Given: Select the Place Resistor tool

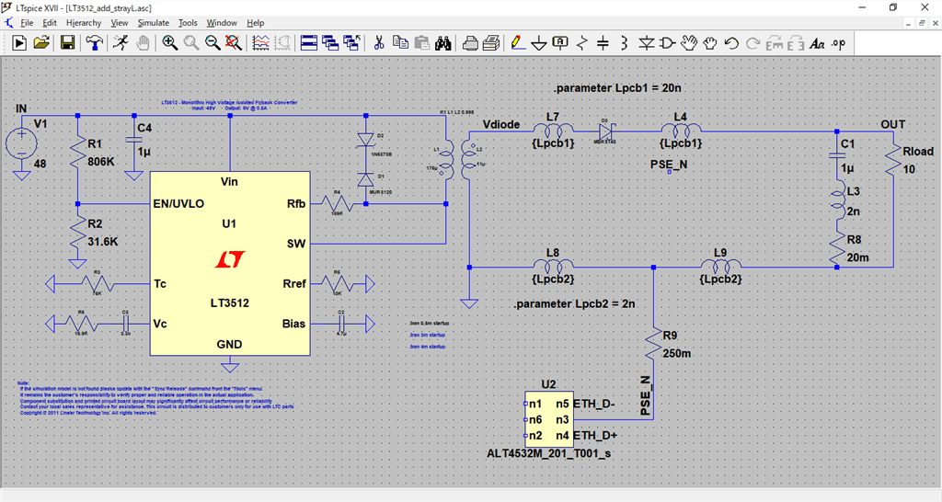Looking at the screenshot, I should click(x=581, y=42).
